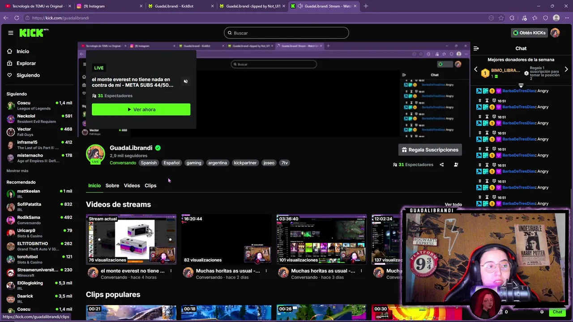Show previous donor in weekly leaderboard
Screen dimensions: 573x322
point(476,69)
